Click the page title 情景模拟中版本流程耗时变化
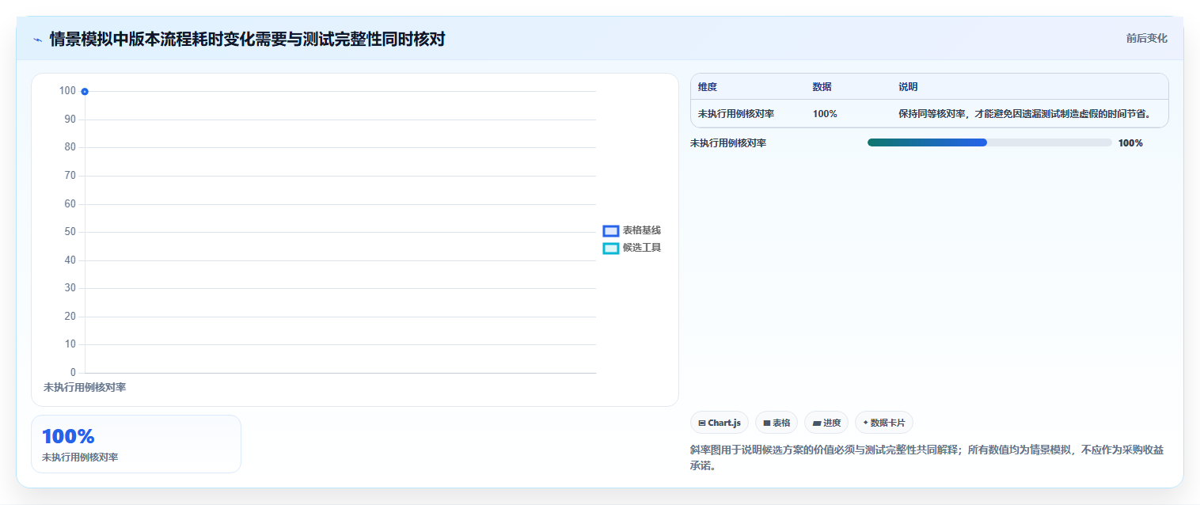The width and height of the screenshot is (1200, 505). point(247,39)
